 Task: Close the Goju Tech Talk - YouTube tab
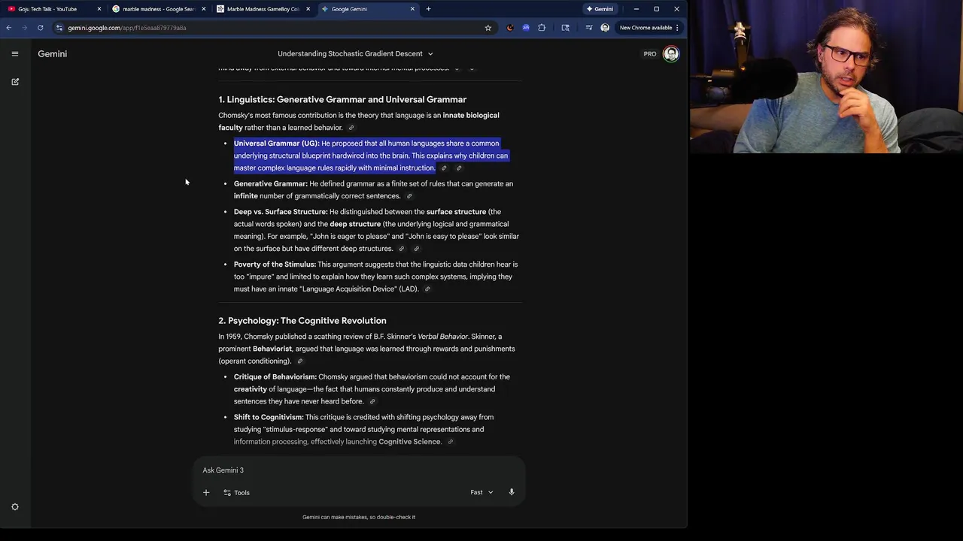click(99, 9)
